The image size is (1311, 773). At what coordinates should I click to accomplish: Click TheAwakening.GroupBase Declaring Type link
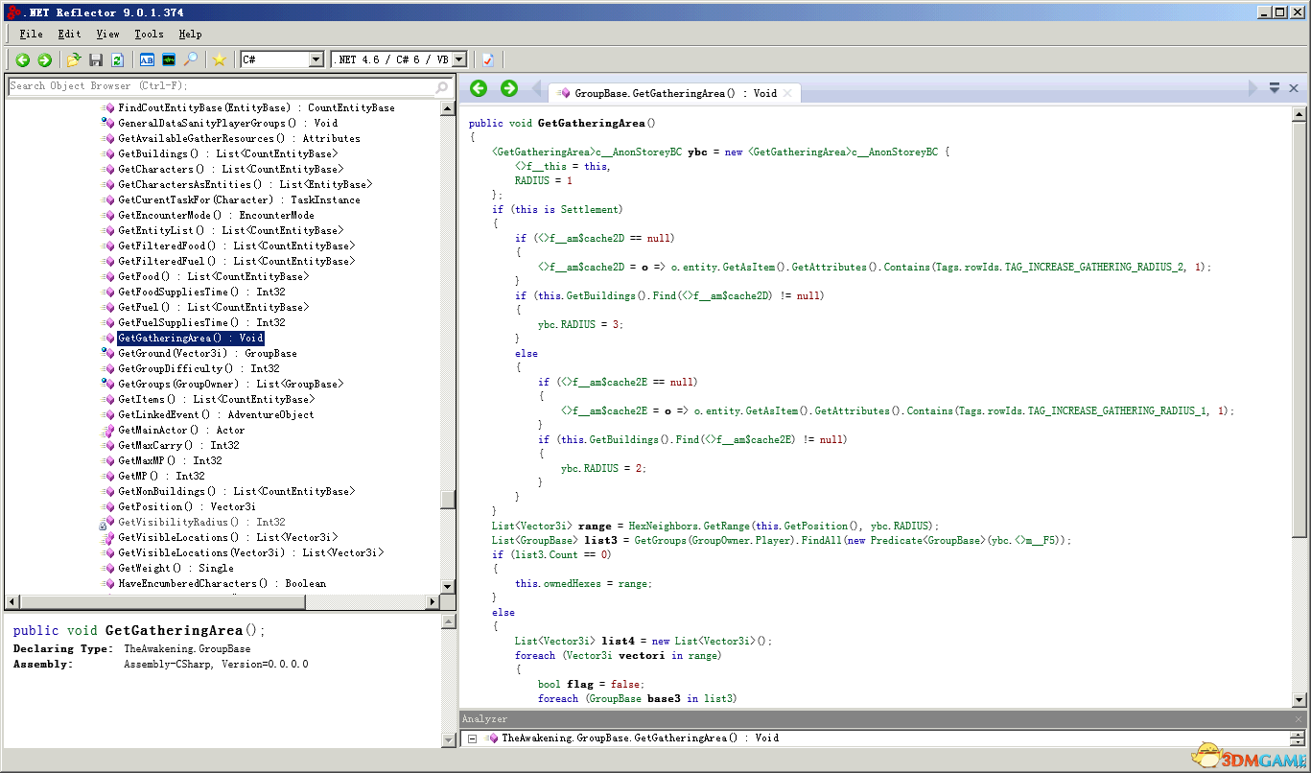tap(187, 649)
